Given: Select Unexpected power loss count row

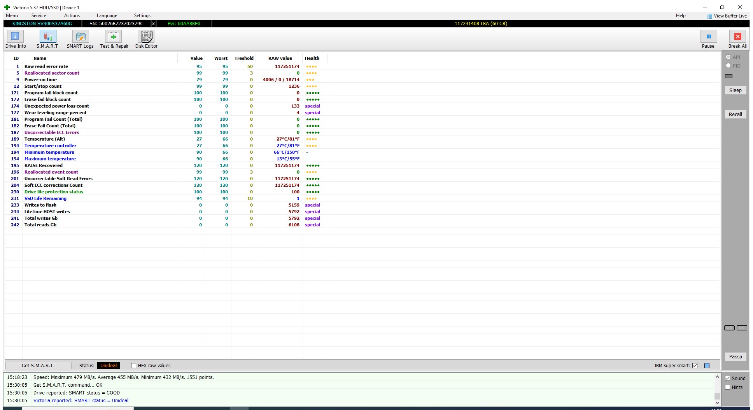Looking at the screenshot, I should tap(166, 106).
